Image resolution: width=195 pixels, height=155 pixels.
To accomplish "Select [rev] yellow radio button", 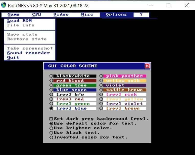I will (101, 99).
